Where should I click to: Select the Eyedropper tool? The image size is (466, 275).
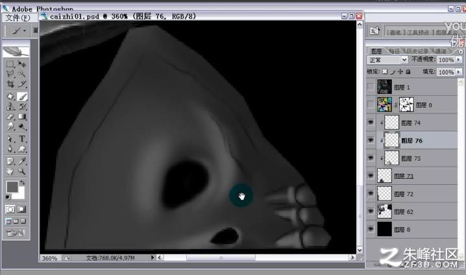[x=22, y=161]
